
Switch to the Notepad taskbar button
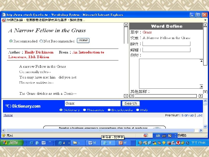(108, 143)
